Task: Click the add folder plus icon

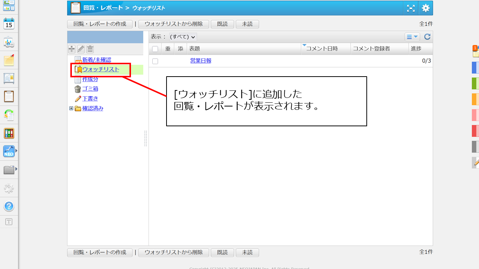Action: pyautogui.click(x=72, y=49)
